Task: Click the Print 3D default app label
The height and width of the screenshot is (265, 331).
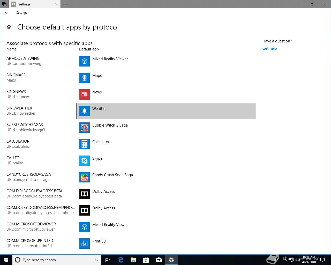Action: pyautogui.click(x=99, y=241)
